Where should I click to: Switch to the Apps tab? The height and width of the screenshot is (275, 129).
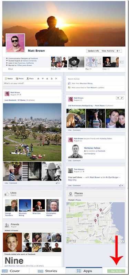(x=84, y=271)
